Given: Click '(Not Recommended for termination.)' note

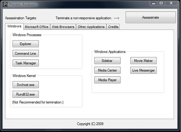Looking at the screenshot, I should [x=38, y=102].
